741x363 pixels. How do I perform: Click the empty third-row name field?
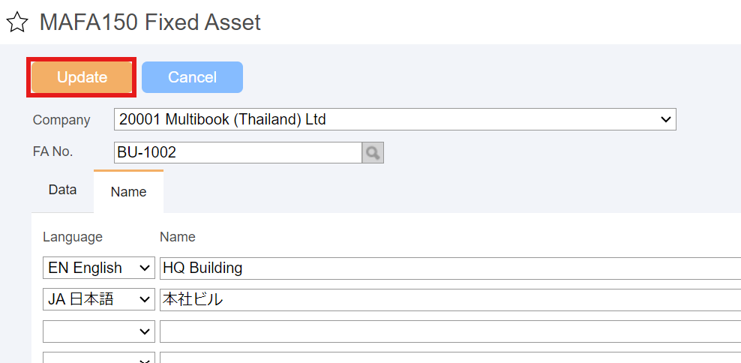450,331
